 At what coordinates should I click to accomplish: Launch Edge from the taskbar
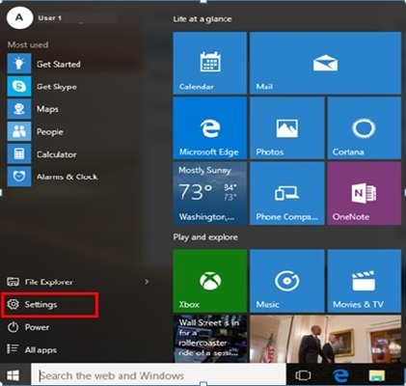pos(340,375)
